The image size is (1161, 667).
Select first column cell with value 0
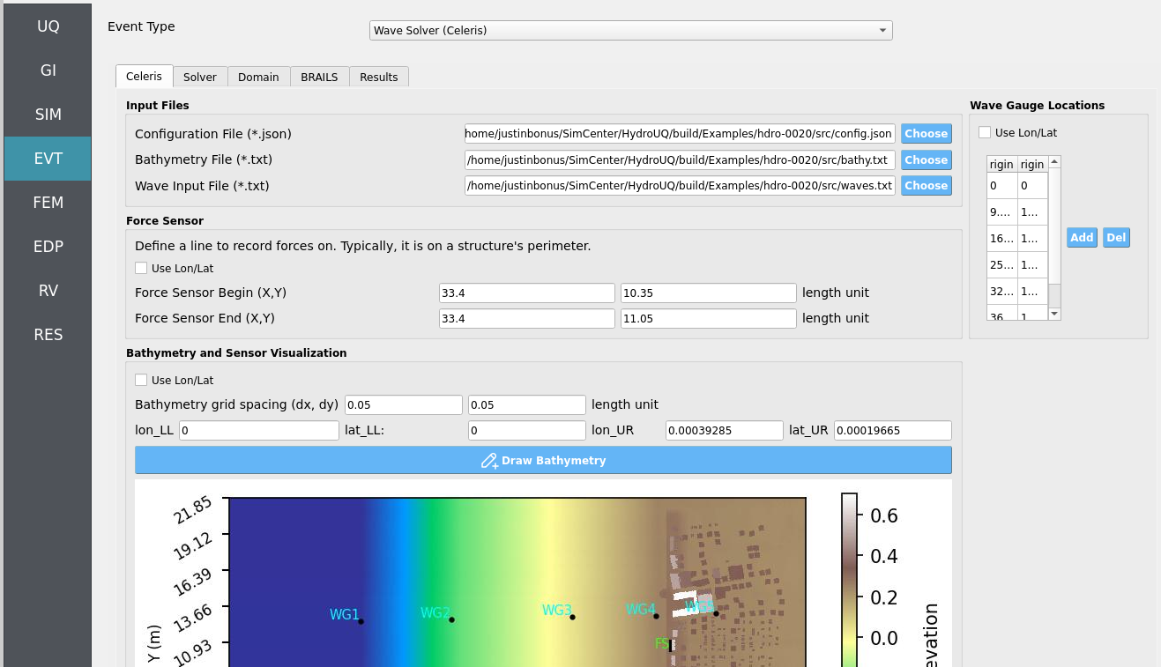coord(1002,186)
